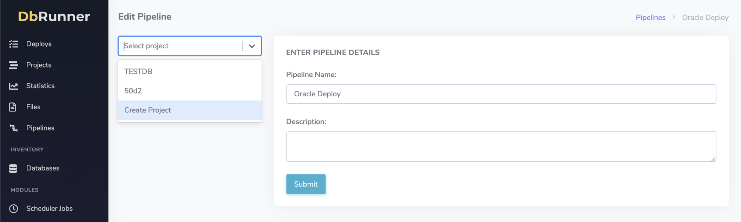
Task: Click the Files document icon
Action: [x=13, y=107]
